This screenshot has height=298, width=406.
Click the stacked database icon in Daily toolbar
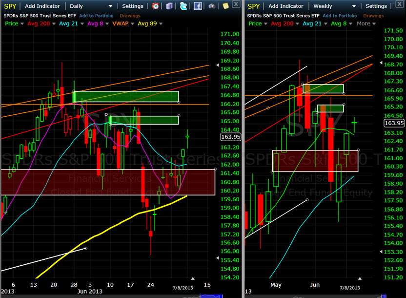169,6
